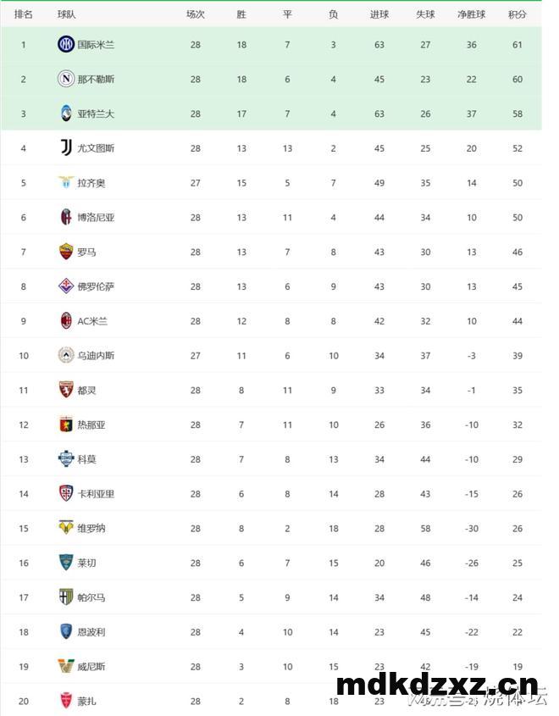Click the Roma wolf crest

(66, 252)
